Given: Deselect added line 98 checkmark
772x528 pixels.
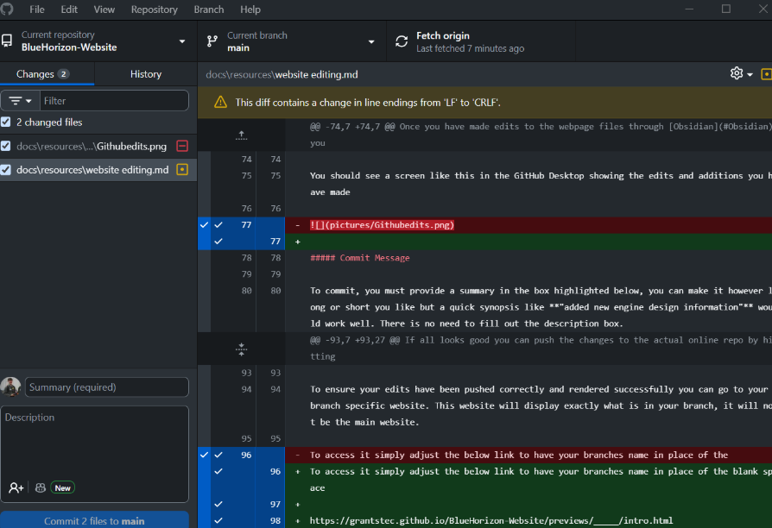Looking at the screenshot, I should (x=218, y=520).
